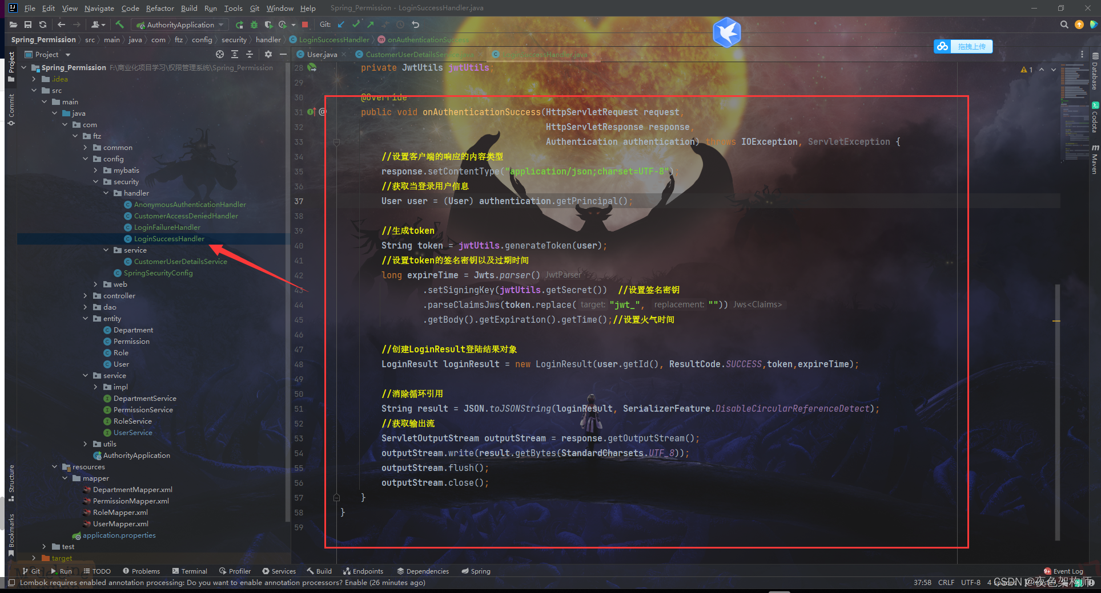
Task: Hide the Project panel with minus icon
Action: [x=283, y=54]
